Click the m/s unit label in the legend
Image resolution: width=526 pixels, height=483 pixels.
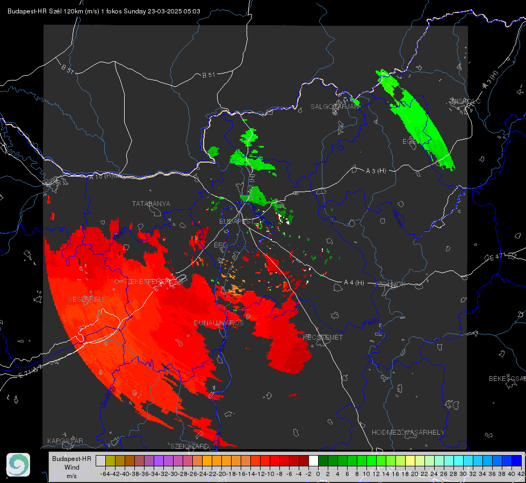pyautogui.click(x=71, y=475)
